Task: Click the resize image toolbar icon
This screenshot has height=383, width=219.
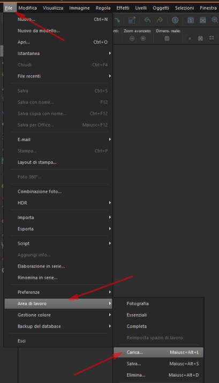Action: click(x=132, y=20)
